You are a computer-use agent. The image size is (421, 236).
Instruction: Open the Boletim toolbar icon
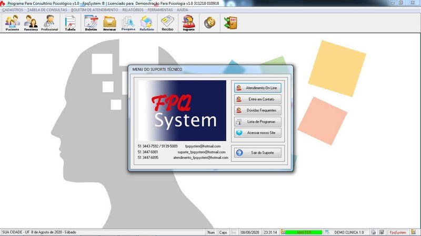pos(91,23)
